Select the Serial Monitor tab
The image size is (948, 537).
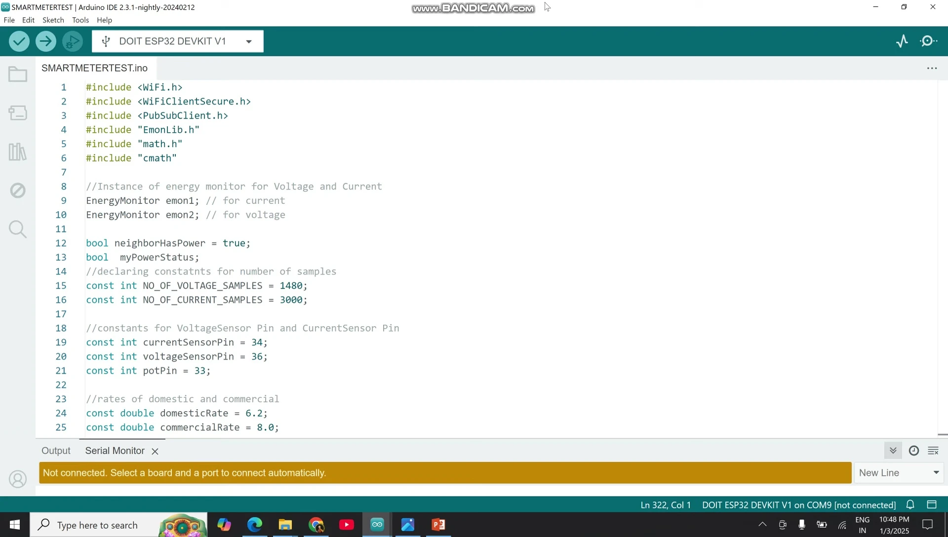click(x=115, y=451)
